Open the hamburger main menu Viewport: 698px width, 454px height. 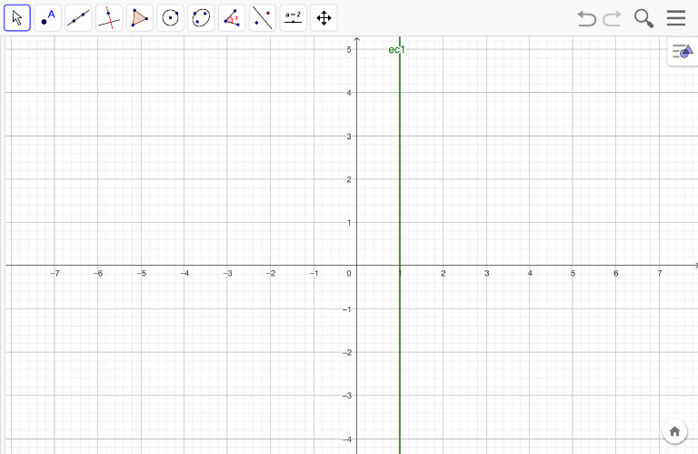(676, 18)
